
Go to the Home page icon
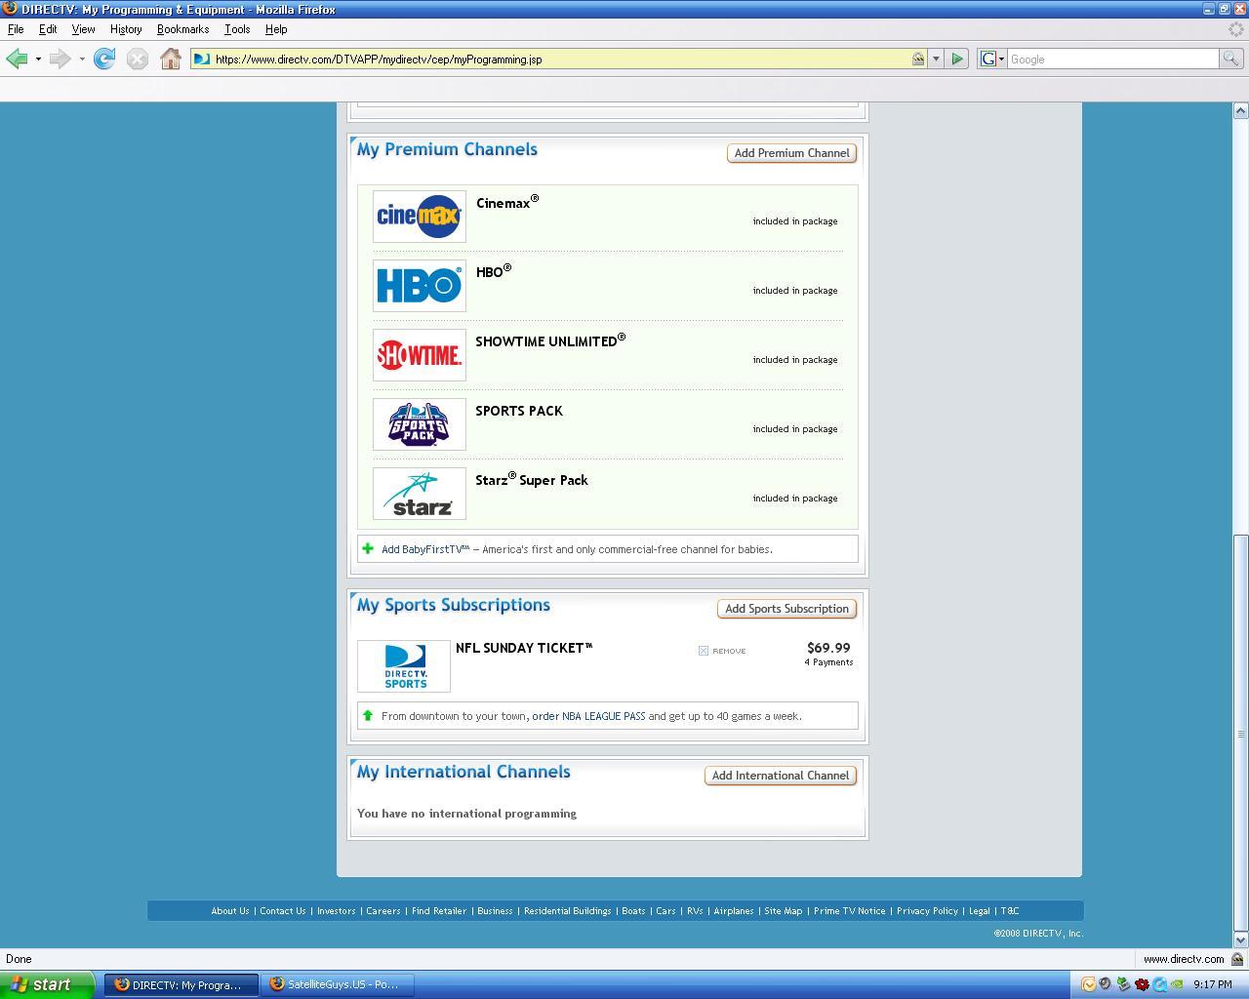[x=171, y=60]
